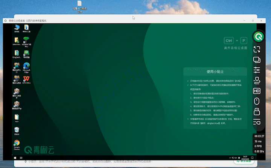The width and height of the screenshot is (271, 168).
Task: Click the lock icon in the side toolbar
Action: coord(257,112)
